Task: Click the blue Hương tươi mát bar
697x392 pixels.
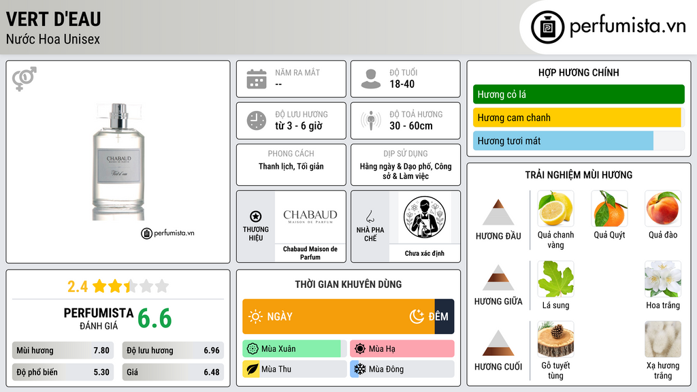Action: [579, 140]
